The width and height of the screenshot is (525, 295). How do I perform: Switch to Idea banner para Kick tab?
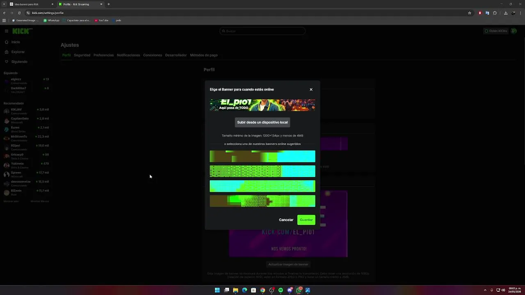31,4
